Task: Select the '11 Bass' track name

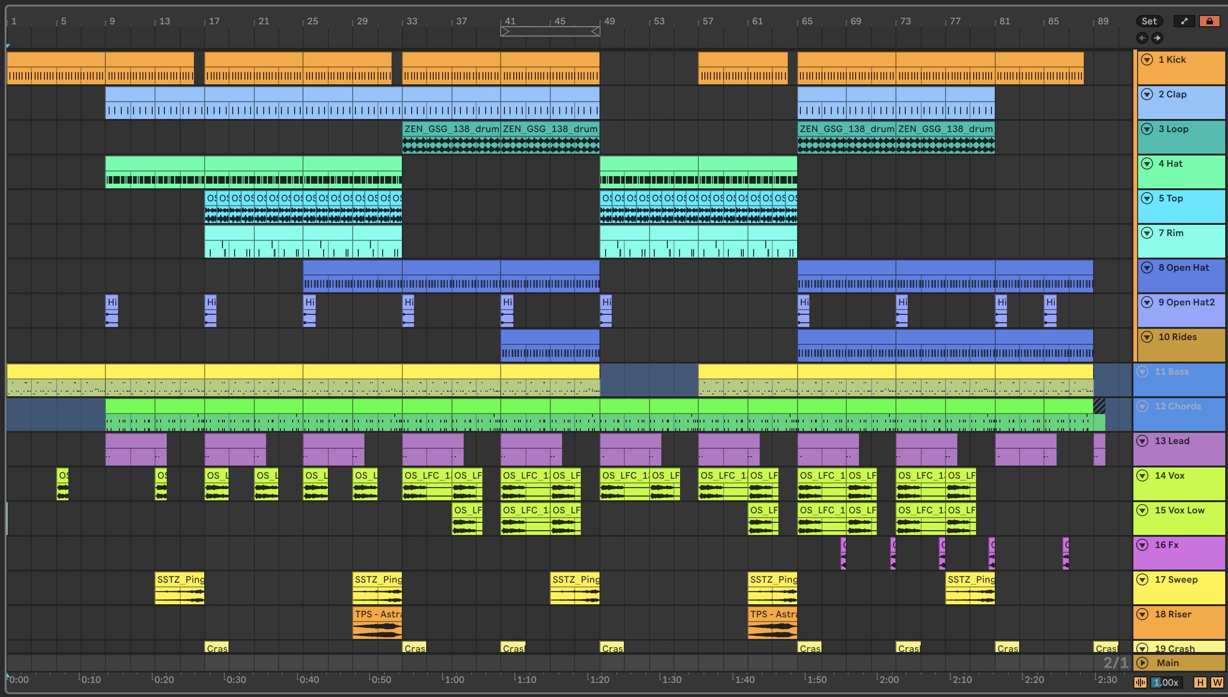Action: [1171, 371]
